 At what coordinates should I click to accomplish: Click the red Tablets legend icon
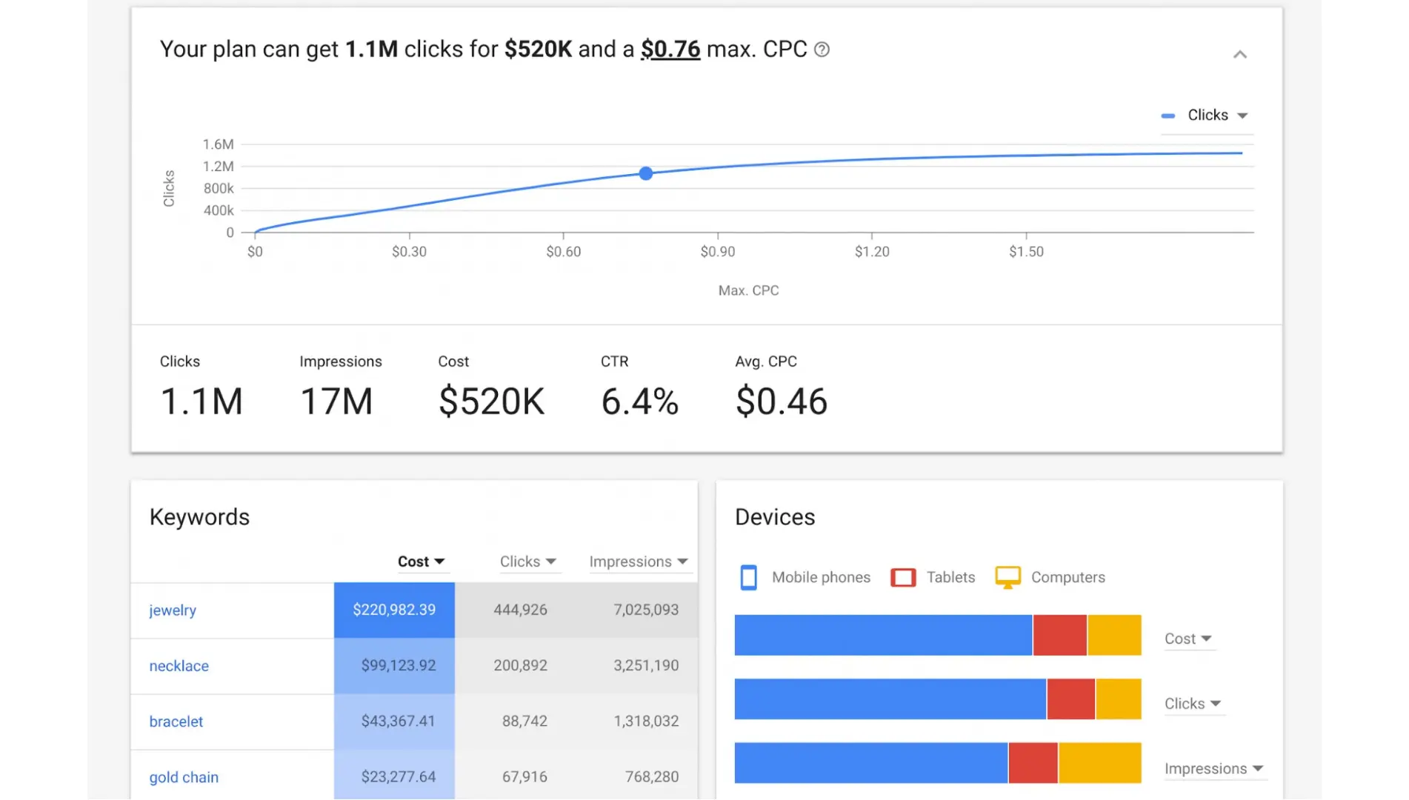click(x=902, y=577)
